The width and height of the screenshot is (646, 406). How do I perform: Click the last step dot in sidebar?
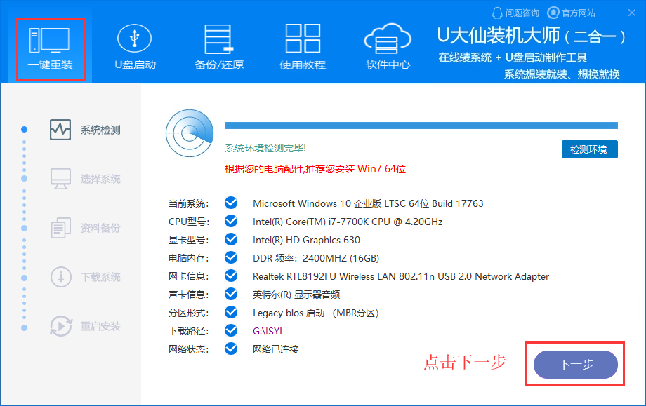point(25,328)
